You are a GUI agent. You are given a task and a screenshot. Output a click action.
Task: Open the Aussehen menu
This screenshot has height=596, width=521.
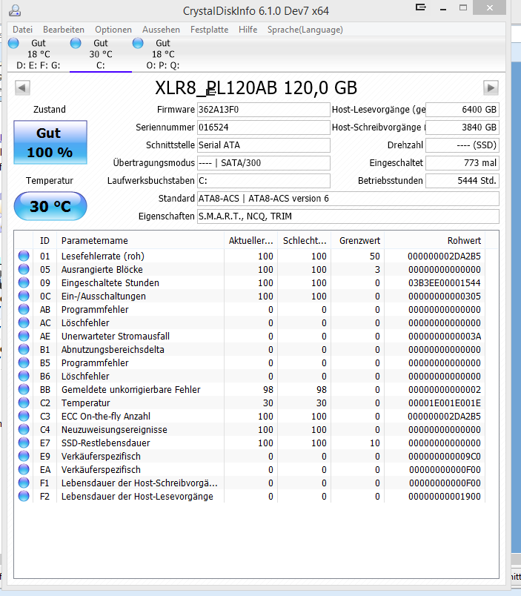tap(161, 30)
